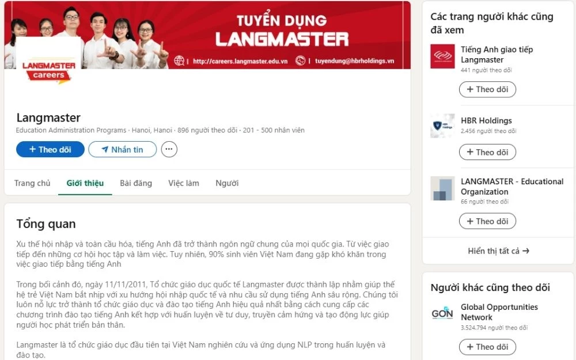Switch to the Trang chủ tab
This screenshot has height=360, width=576.
[x=32, y=183]
